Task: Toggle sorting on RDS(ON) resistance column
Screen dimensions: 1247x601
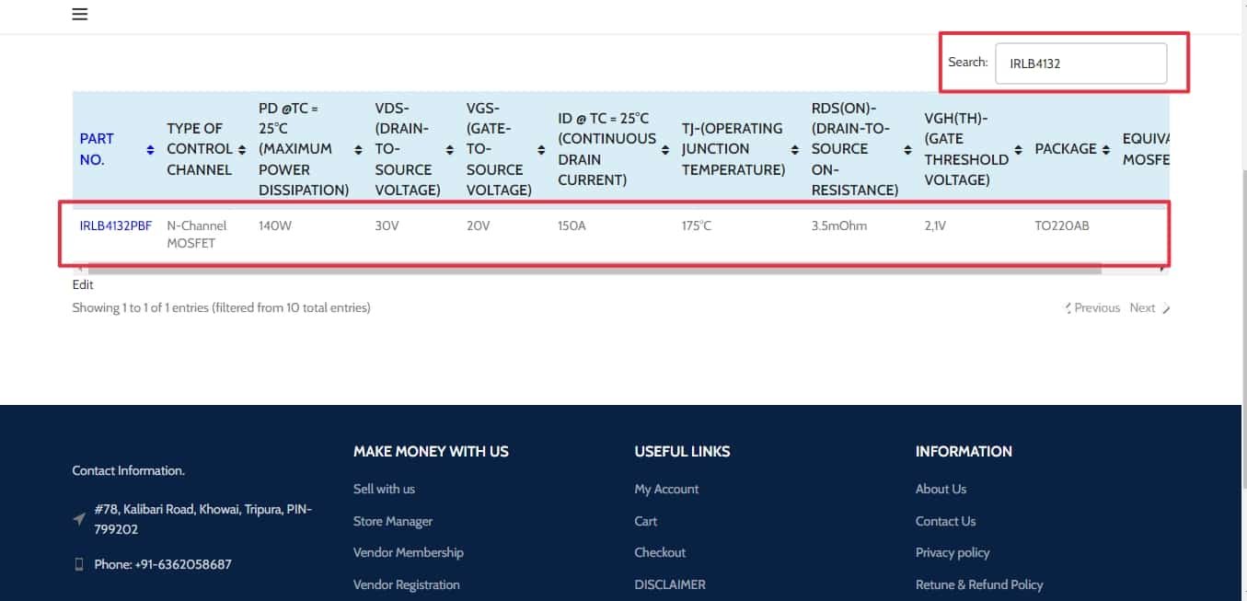Action: (907, 149)
